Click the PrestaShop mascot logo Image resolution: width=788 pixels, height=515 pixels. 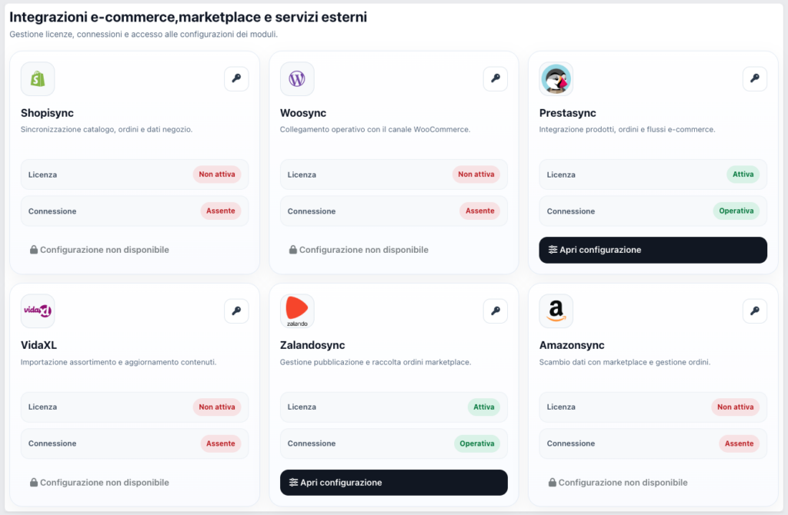tap(556, 78)
